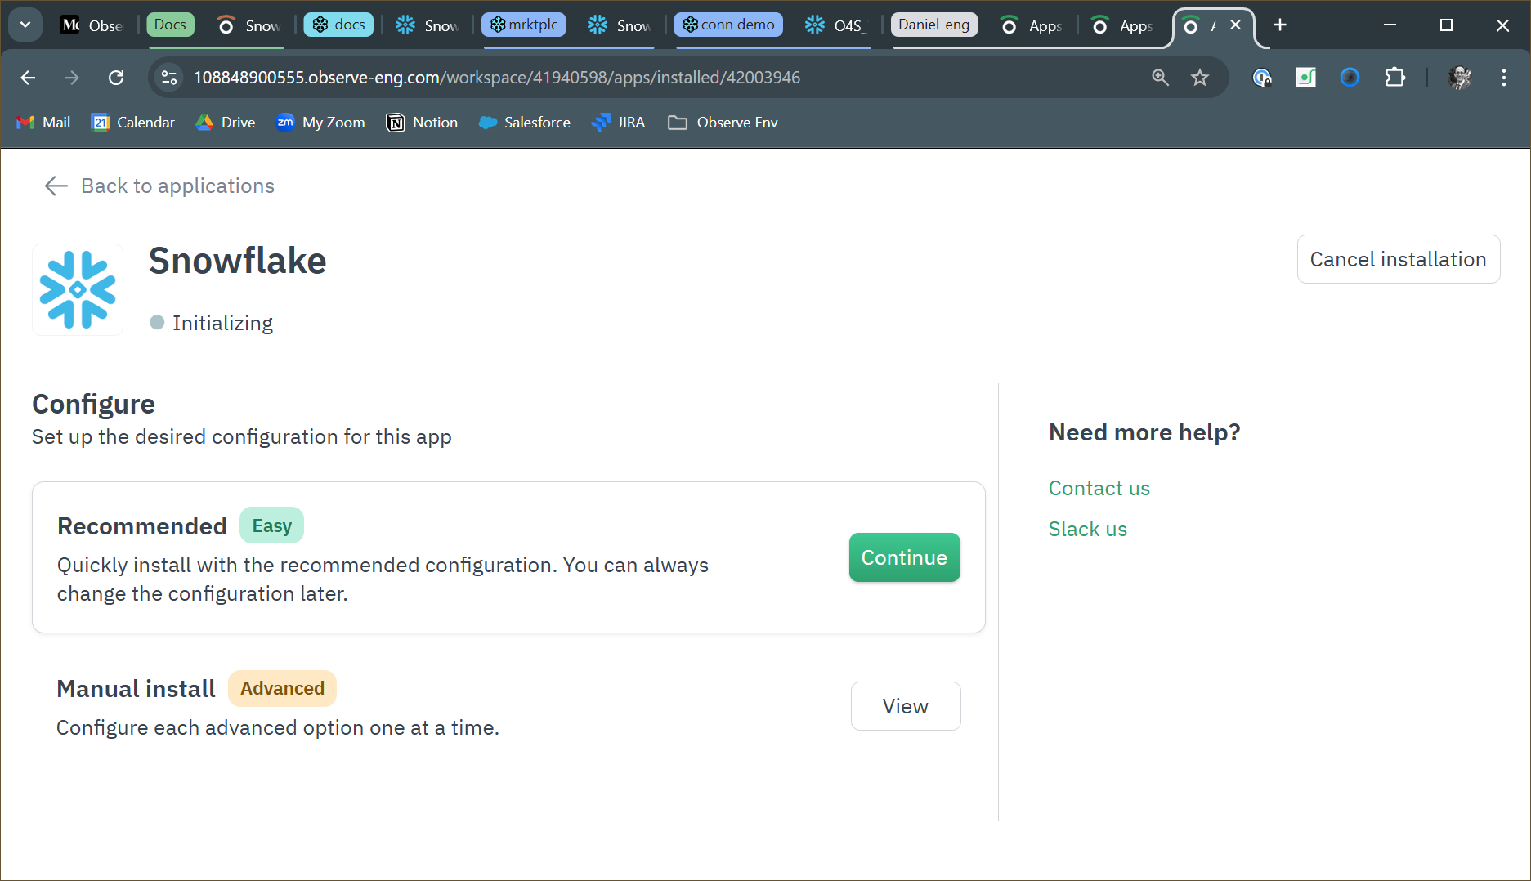Image resolution: width=1531 pixels, height=881 pixels.
Task: Open the Observe Env bookmark folder
Action: 723,123
